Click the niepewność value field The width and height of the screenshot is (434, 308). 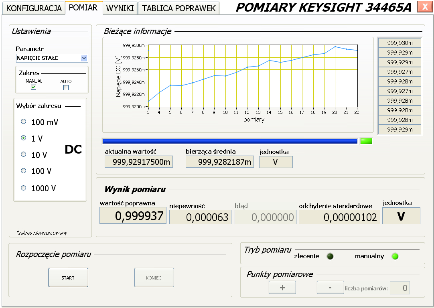click(200, 217)
